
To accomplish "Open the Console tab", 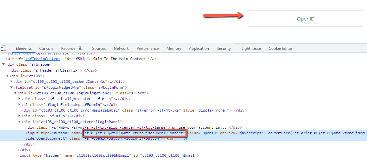I will [x=46, y=49].
